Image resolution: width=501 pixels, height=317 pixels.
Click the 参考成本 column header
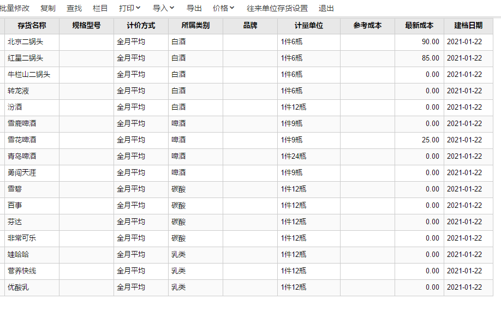(x=367, y=26)
